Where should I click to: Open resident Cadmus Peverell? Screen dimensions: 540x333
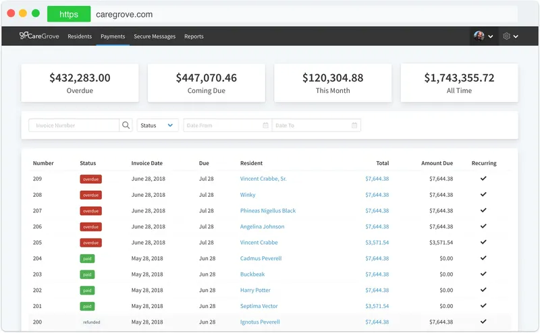pyautogui.click(x=261, y=258)
